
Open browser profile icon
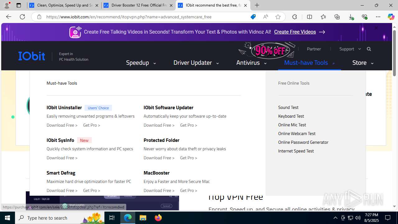coord(7,5)
